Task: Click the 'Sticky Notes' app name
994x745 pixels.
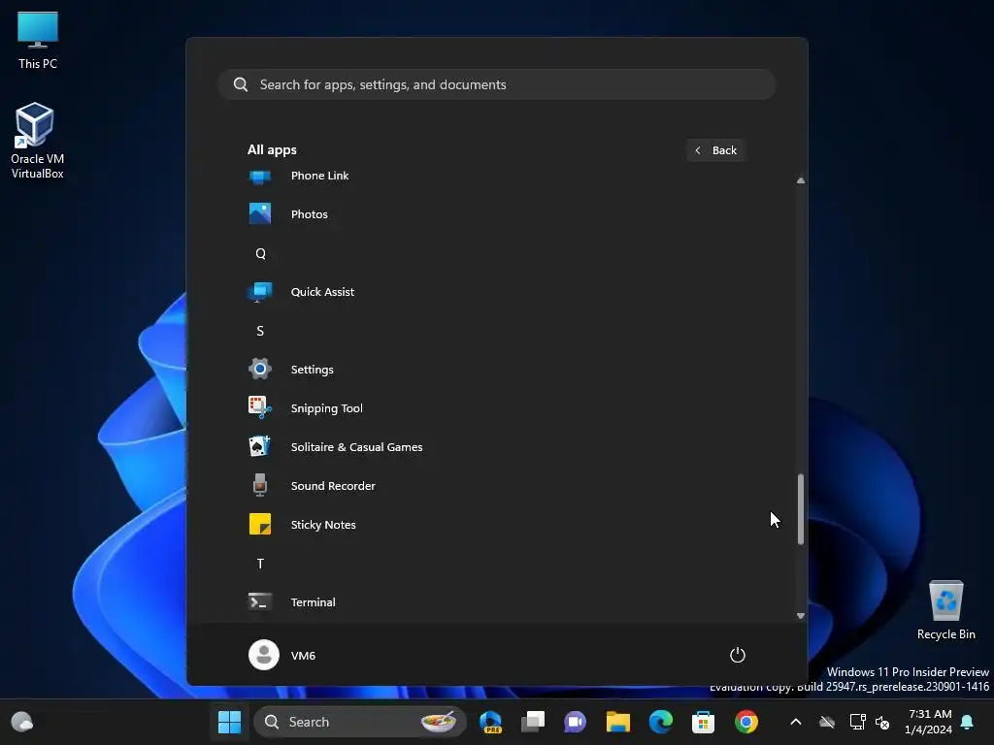Action: [x=323, y=525]
